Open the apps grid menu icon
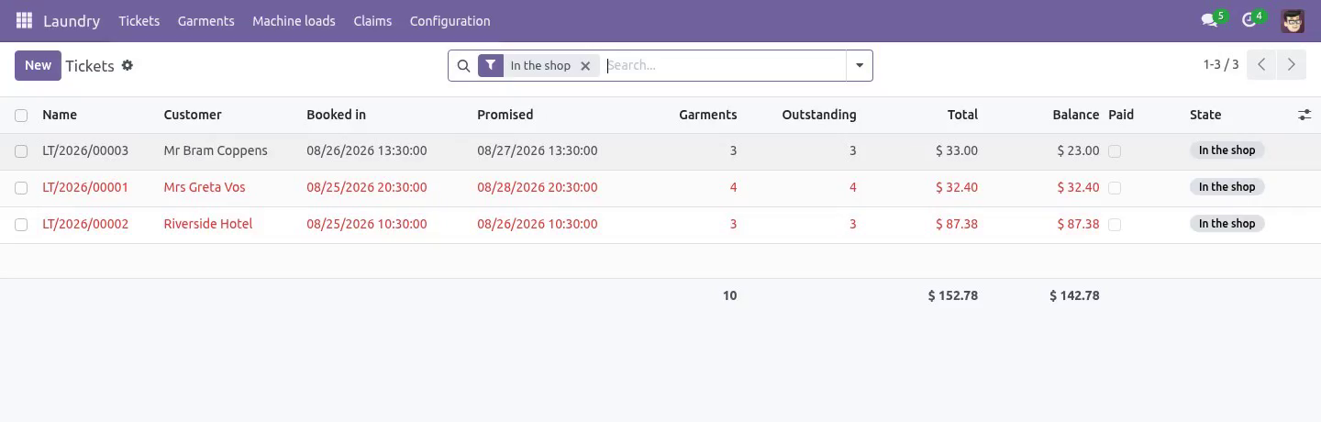This screenshot has height=422, width=1321. pos(24,20)
